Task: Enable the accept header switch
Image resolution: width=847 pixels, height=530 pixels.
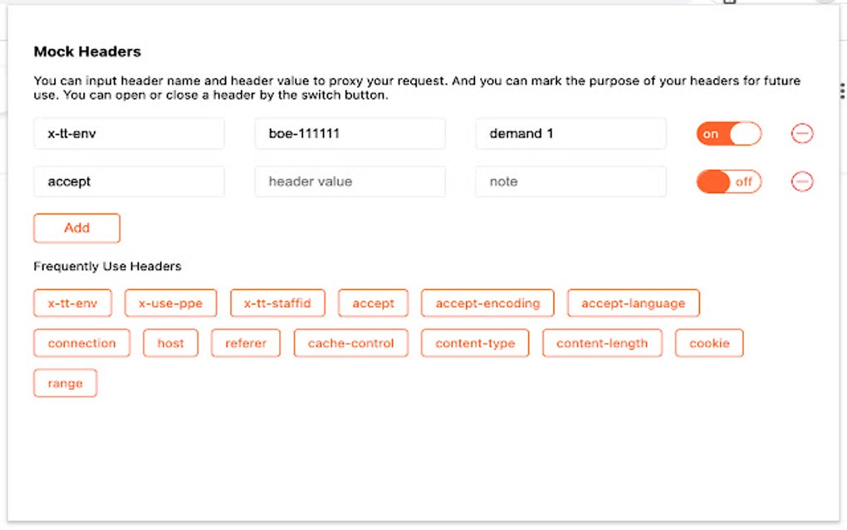Action: click(728, 181)
